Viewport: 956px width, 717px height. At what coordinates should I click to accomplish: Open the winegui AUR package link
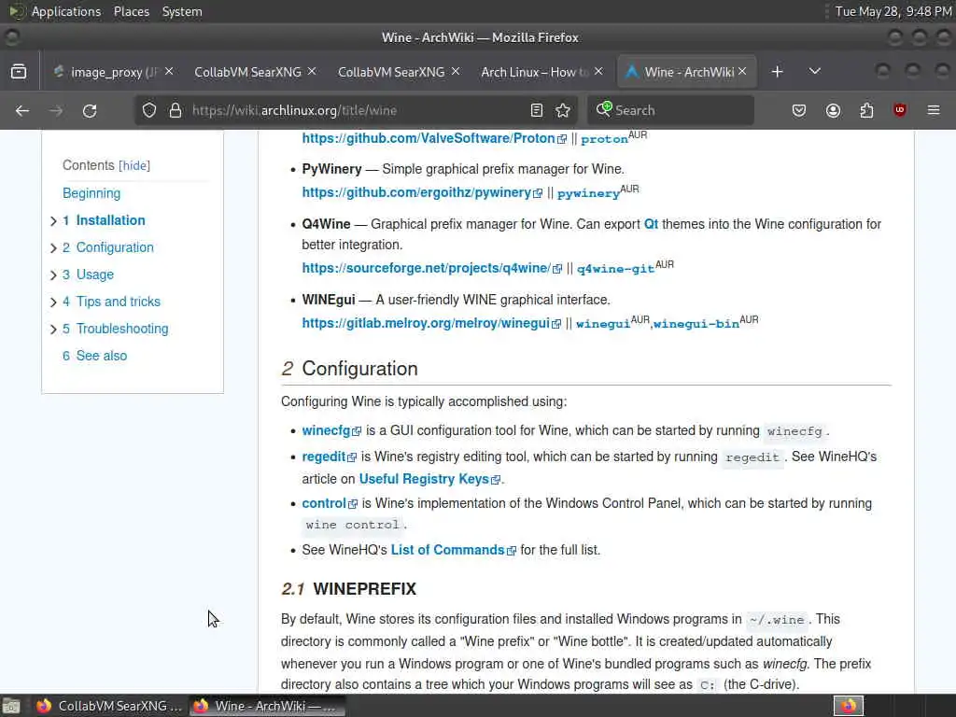click(603, 324)
